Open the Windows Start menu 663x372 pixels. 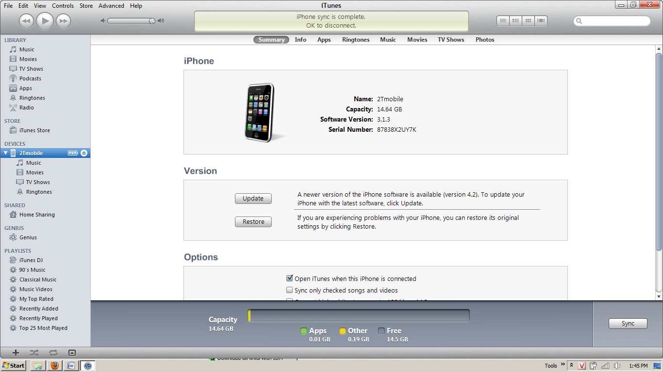(x=13, y=366)
